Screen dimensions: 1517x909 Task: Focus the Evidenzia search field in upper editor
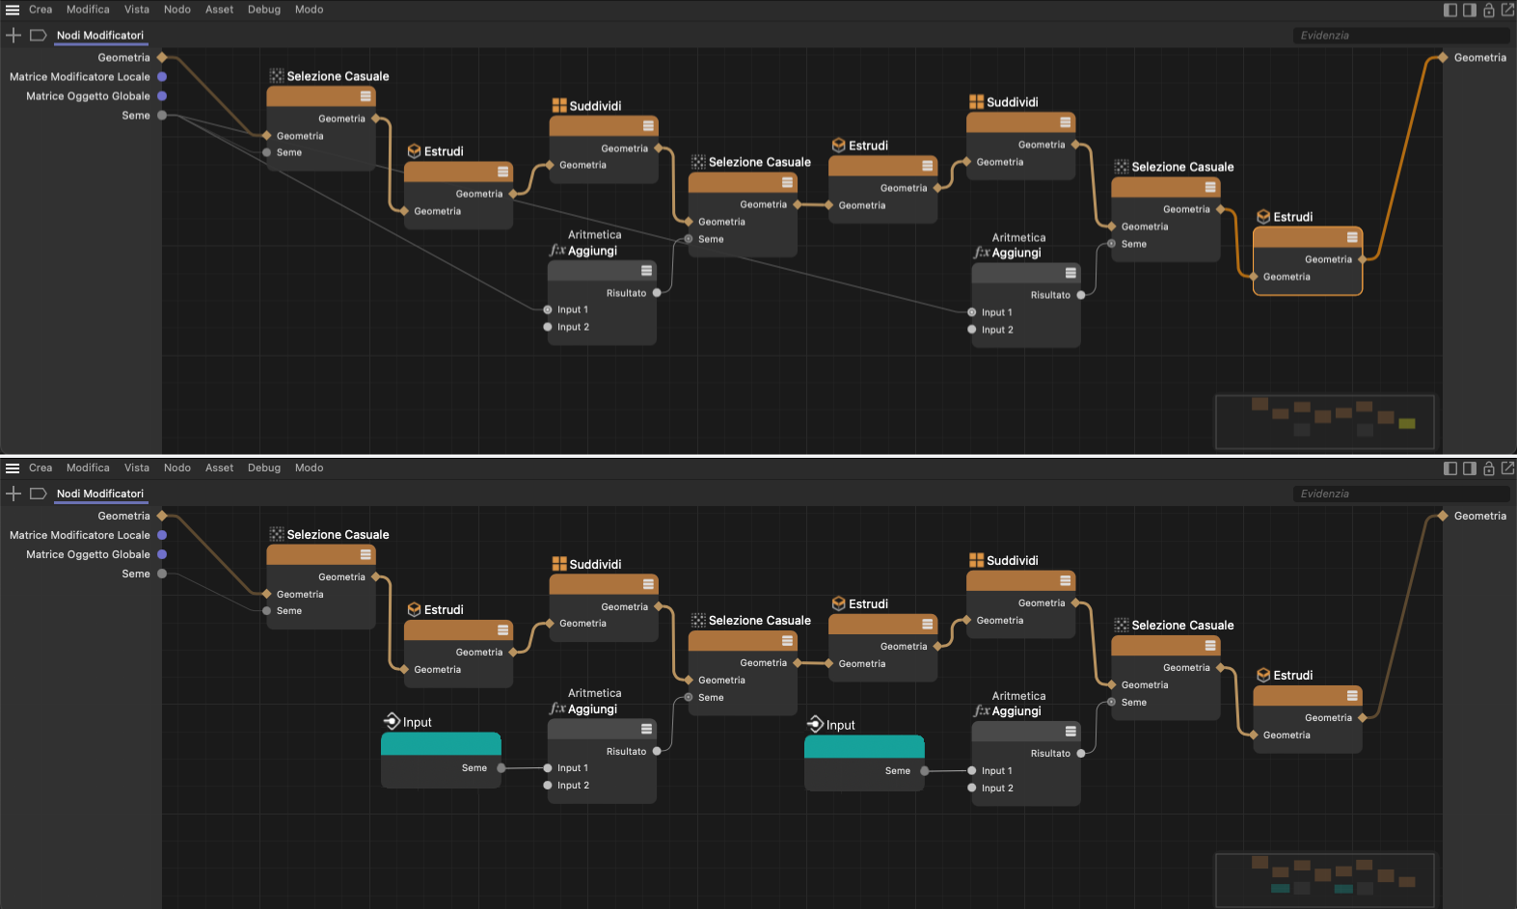point(1403,36)
